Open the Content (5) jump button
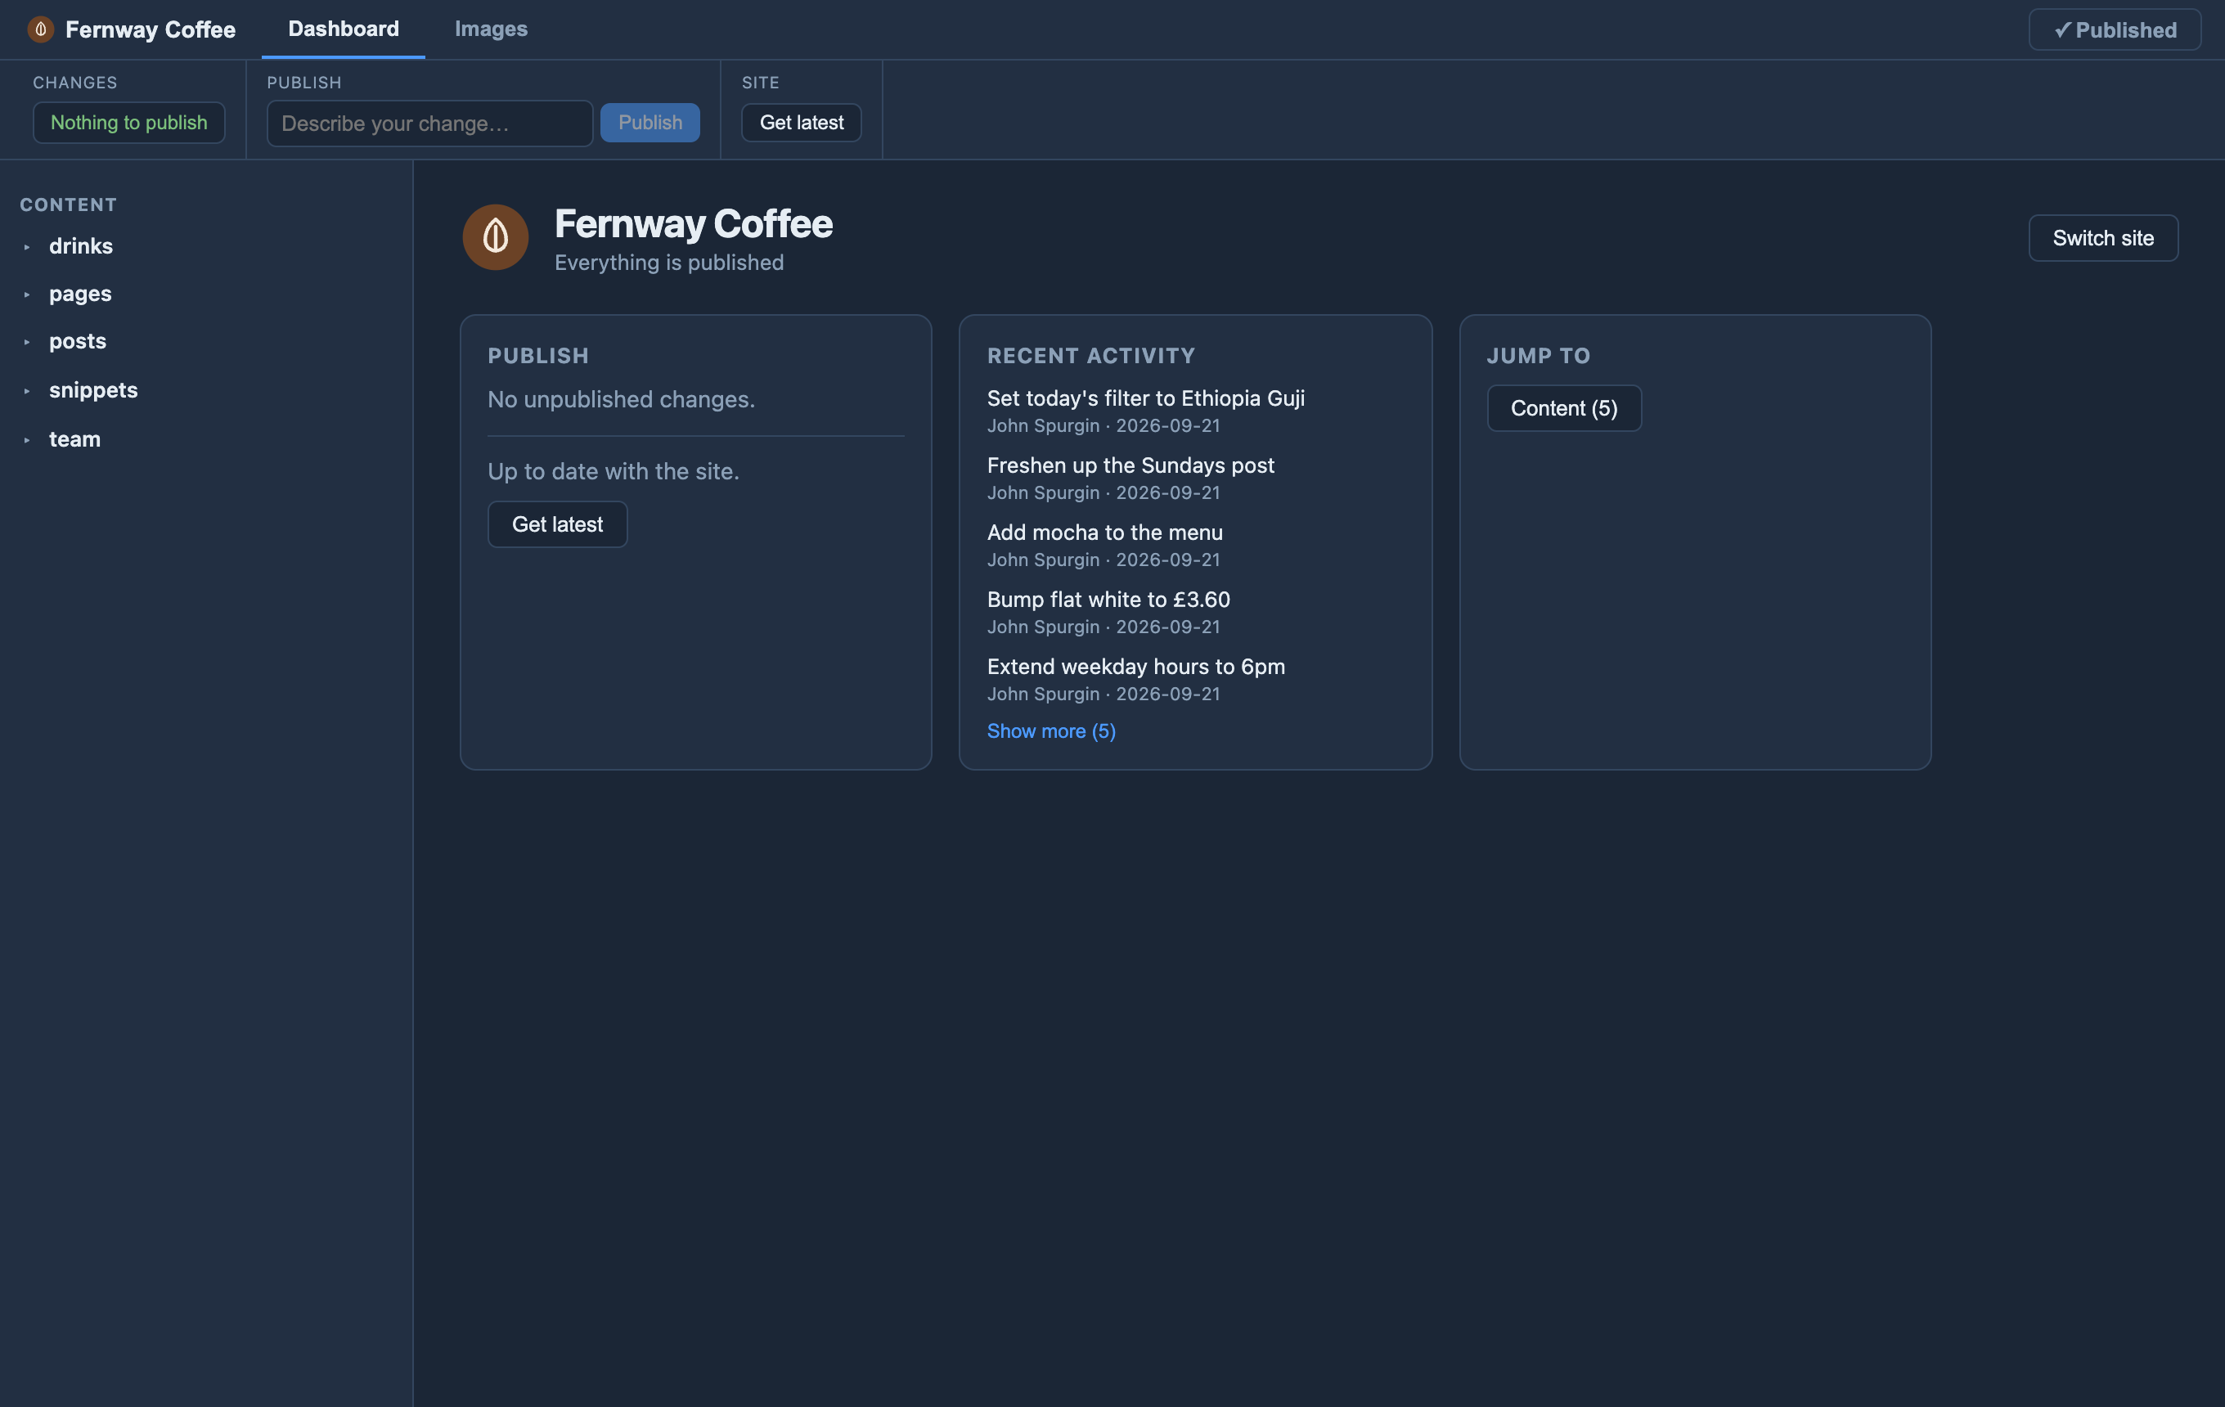 tap(1563, 408)
